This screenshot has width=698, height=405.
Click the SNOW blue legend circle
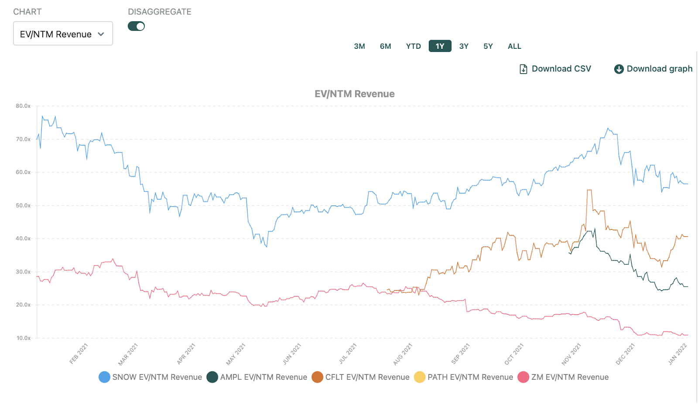point(104,377)
